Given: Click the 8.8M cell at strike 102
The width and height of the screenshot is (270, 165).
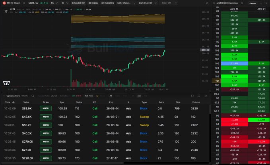Looking at the screenshot, I should 234,77.
